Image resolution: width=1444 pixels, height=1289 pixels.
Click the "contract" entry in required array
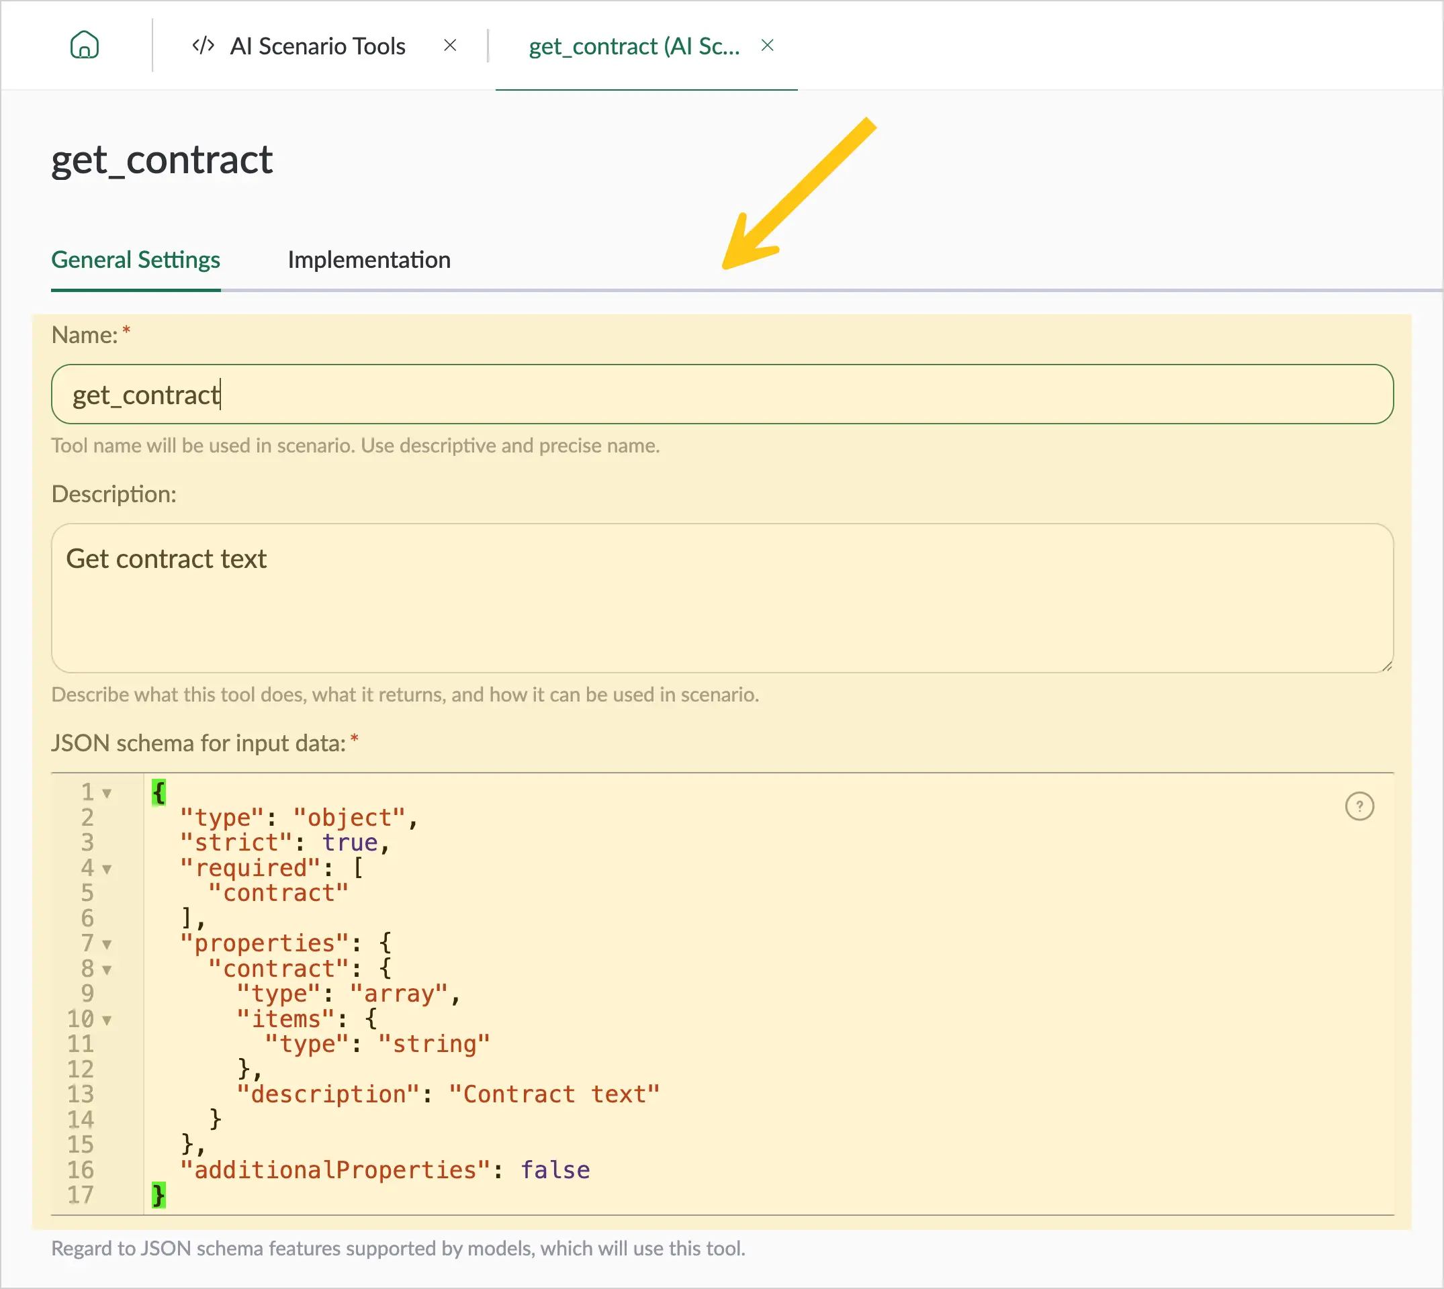(x=279, y=893)
